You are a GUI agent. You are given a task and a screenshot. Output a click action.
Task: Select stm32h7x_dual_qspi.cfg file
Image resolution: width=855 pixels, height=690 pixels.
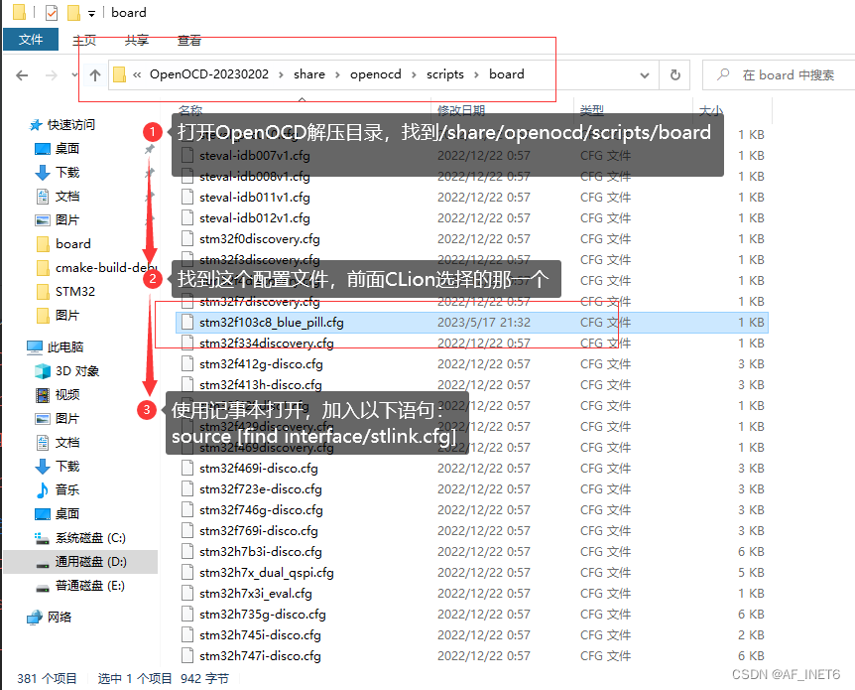tap(472, 573)
